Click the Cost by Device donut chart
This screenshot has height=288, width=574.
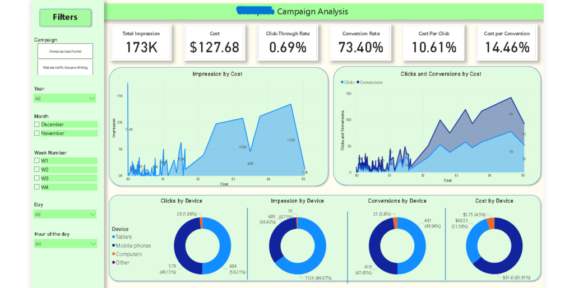pyautogui.click(x=494, y=245)
